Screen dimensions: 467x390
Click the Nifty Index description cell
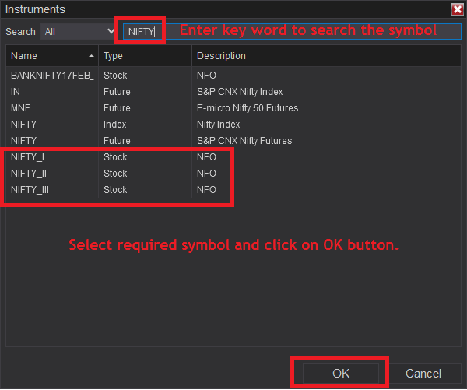click(218, 125)
